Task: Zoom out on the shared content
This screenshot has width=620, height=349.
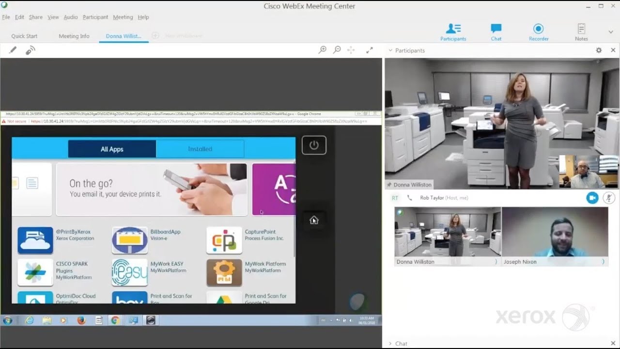Action: tap(337, 50)
